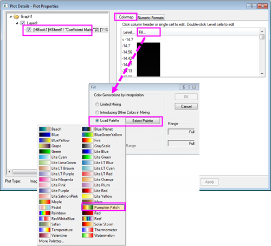This screenshot has width=271, height=246.
Task: Toggle the Layer1 checkbox
Action: coord(23,23)
